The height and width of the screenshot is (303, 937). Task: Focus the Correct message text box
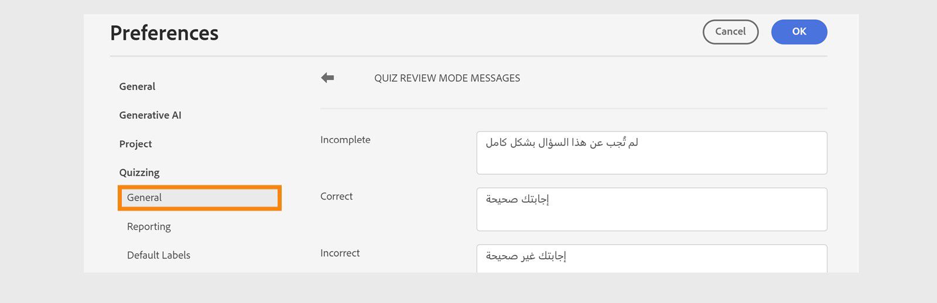[x=651, y=209]
